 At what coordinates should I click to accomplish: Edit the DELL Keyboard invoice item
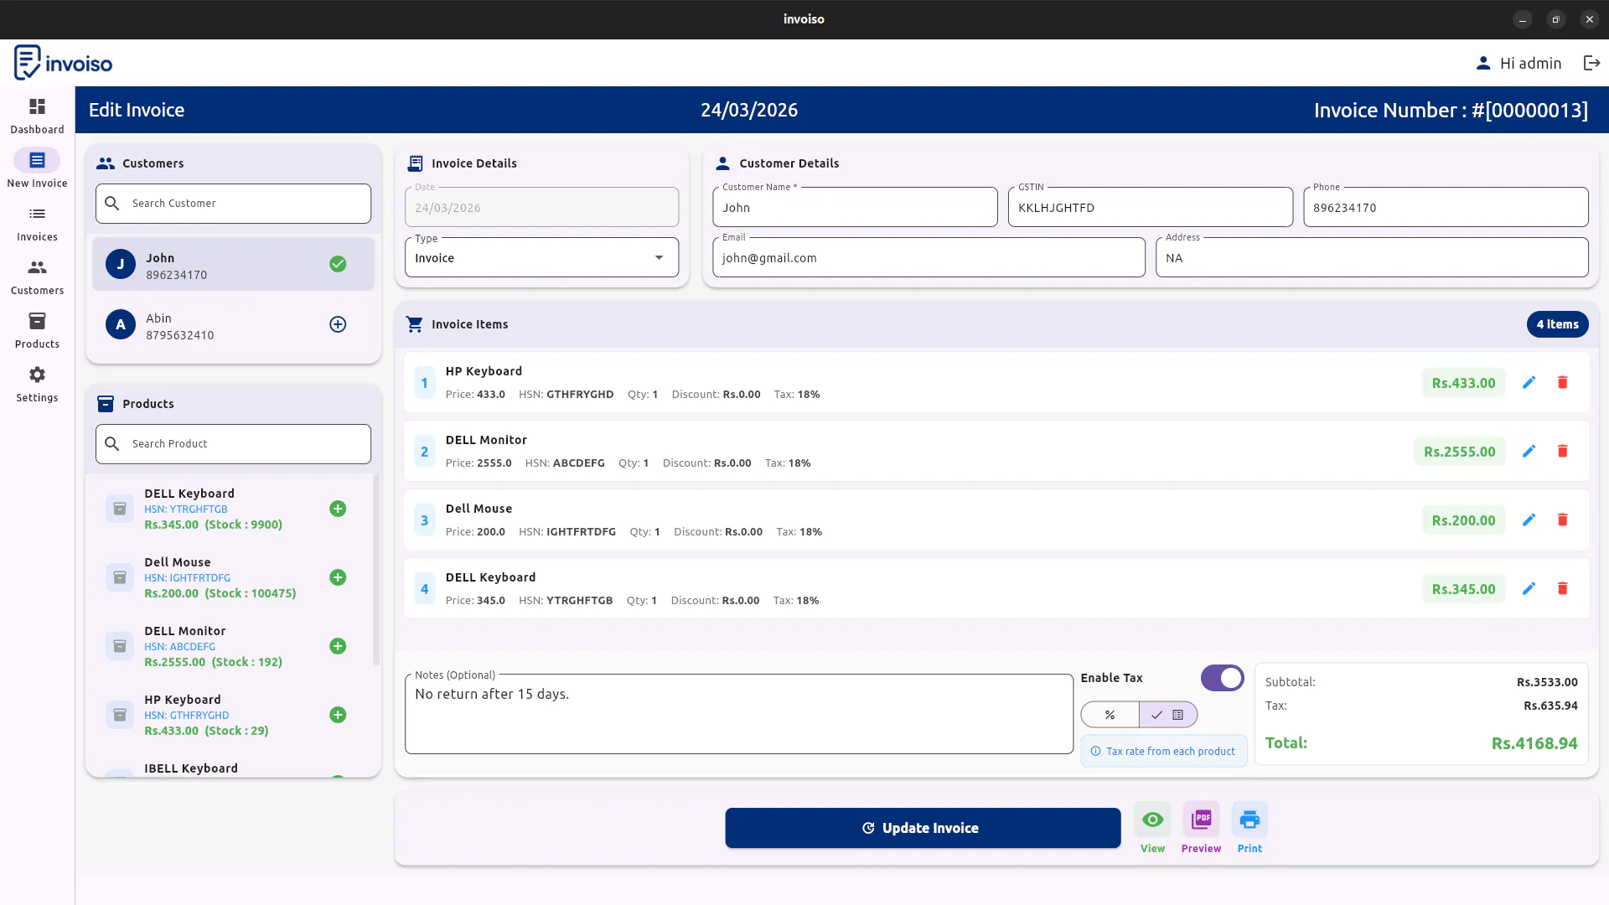[x=1529, y=588]
